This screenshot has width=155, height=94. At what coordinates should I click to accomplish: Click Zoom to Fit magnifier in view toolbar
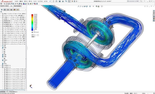78,6
